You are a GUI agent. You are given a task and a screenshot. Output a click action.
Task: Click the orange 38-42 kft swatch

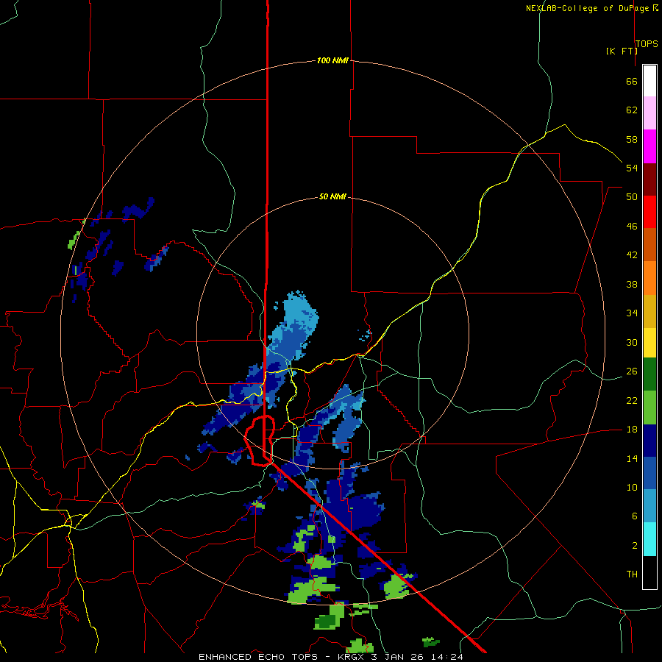(649, 278)
